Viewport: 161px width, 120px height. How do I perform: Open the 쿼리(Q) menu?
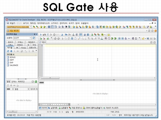(x=33, y=23)
